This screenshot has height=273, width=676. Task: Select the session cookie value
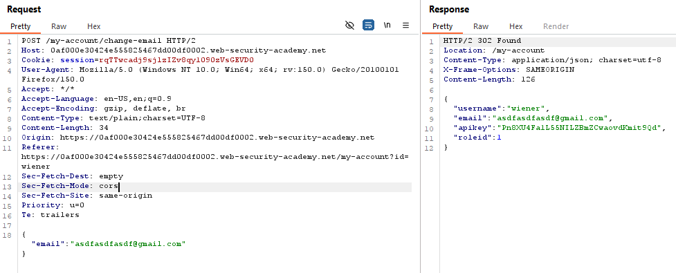(176, 60)
